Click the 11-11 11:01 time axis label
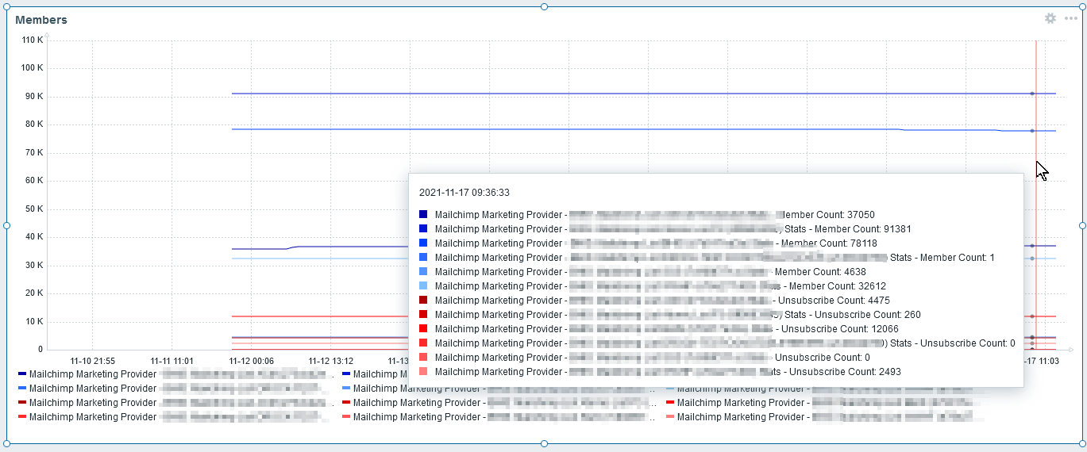The height and width of the screenshot is (452, 1087). pos(172,361)
